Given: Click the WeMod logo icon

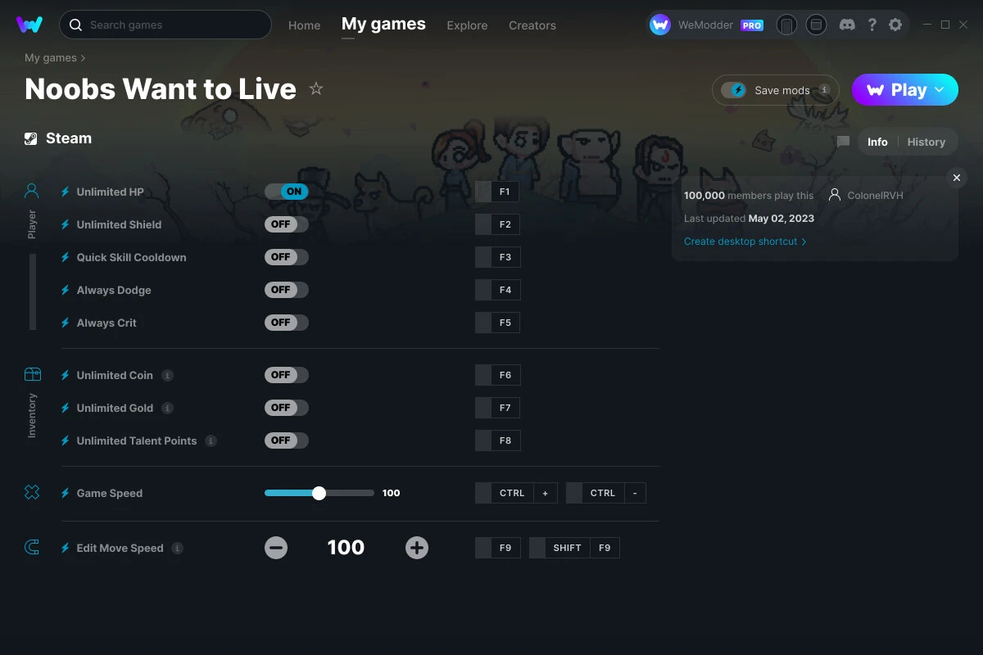Looking at the screenshot, I should [x=29, y=25].
